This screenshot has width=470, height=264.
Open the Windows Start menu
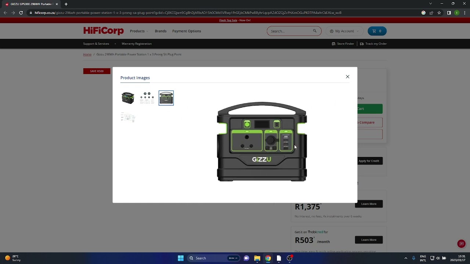tap(181, 258)
